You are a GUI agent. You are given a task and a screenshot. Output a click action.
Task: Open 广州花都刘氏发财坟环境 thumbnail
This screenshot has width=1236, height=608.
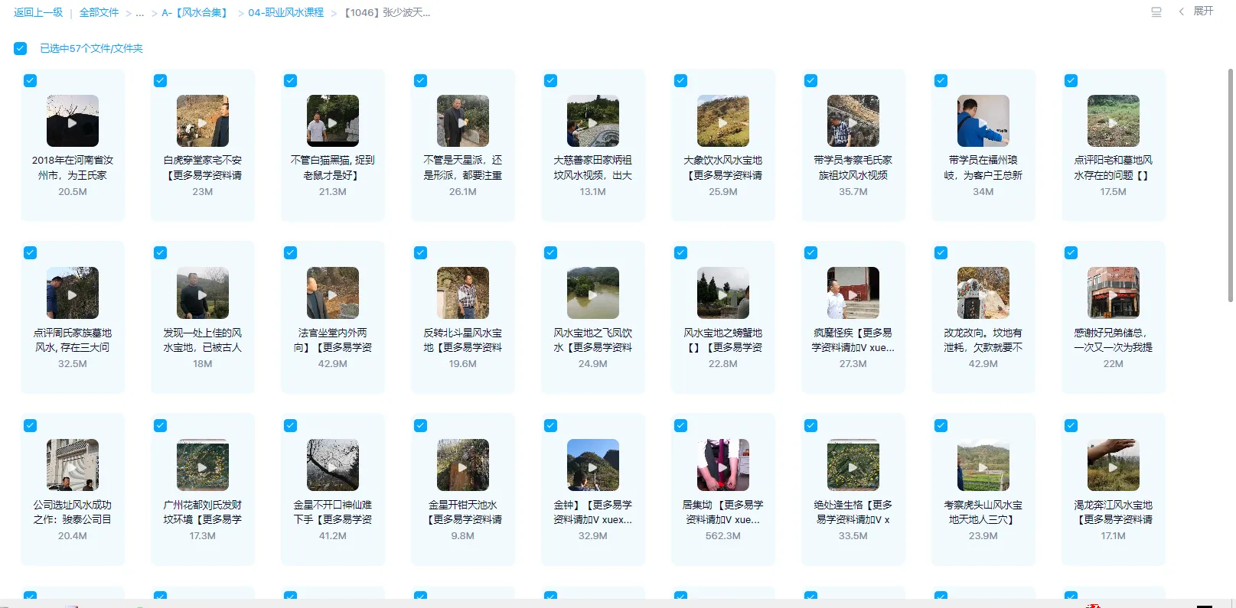[x=203, y=465]
